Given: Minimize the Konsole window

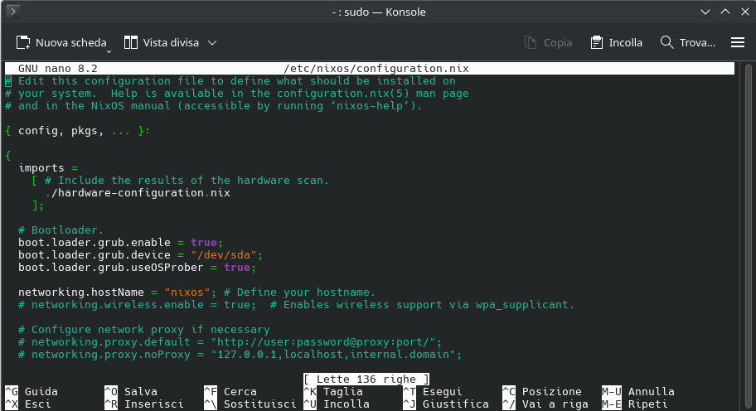Looking at the screenshot, I should tap(705, 12).
